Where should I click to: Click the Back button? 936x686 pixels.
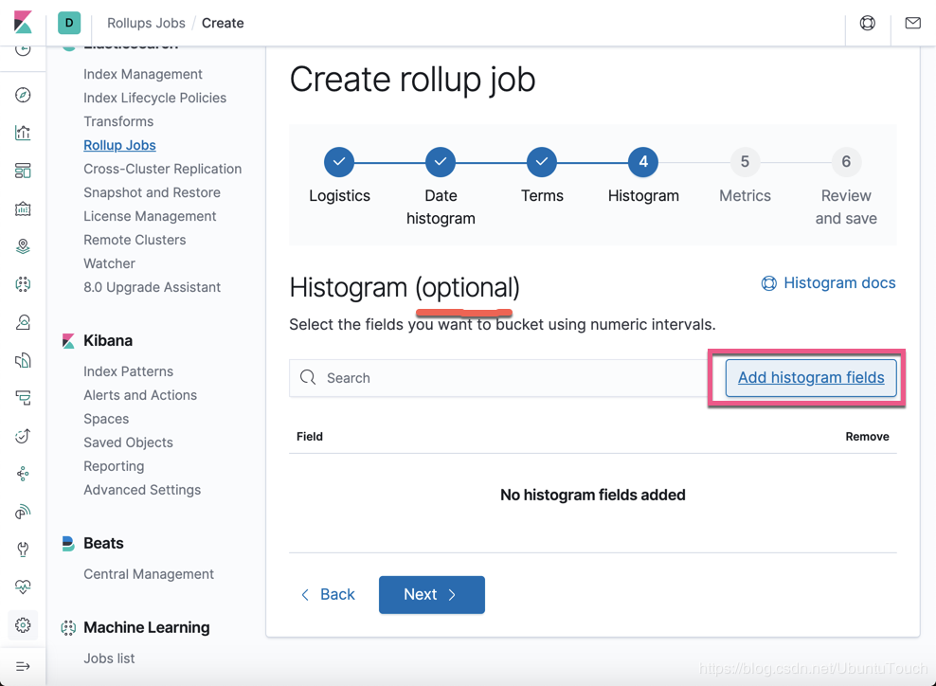click(x=328, y=595)
